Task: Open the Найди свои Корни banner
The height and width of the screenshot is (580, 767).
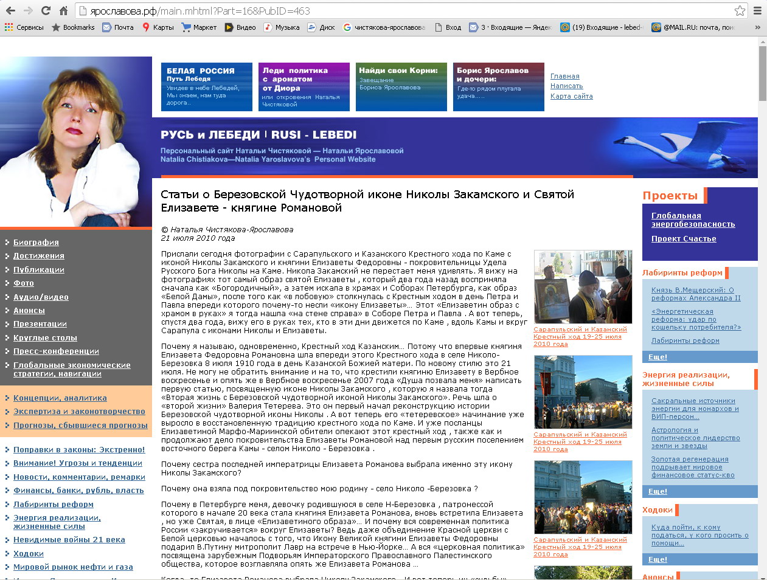Action: pyautogui.click(x=401, y=87)
